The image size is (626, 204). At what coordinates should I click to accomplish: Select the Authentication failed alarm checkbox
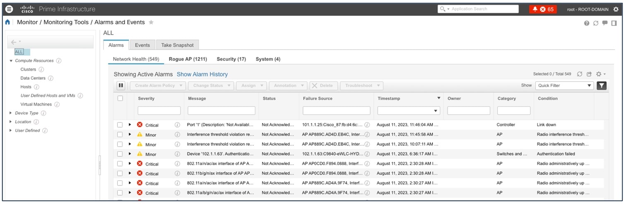click(120, 154)
